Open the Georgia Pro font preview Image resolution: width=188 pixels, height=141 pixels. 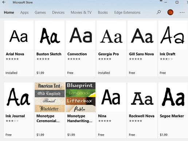pyautogui.click(x=111, y=35)
